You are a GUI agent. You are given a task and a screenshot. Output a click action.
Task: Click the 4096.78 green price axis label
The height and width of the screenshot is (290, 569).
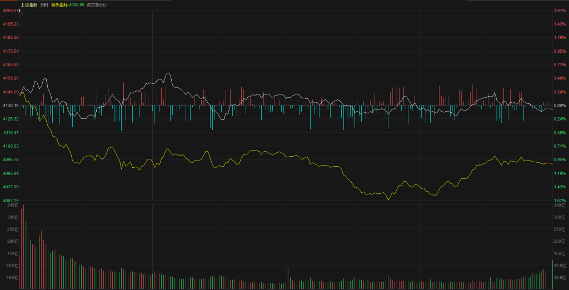tap(11, 159)
